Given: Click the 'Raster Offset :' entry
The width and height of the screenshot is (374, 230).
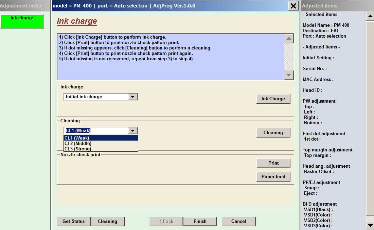Looking at the screenshot, I should 319,172.
